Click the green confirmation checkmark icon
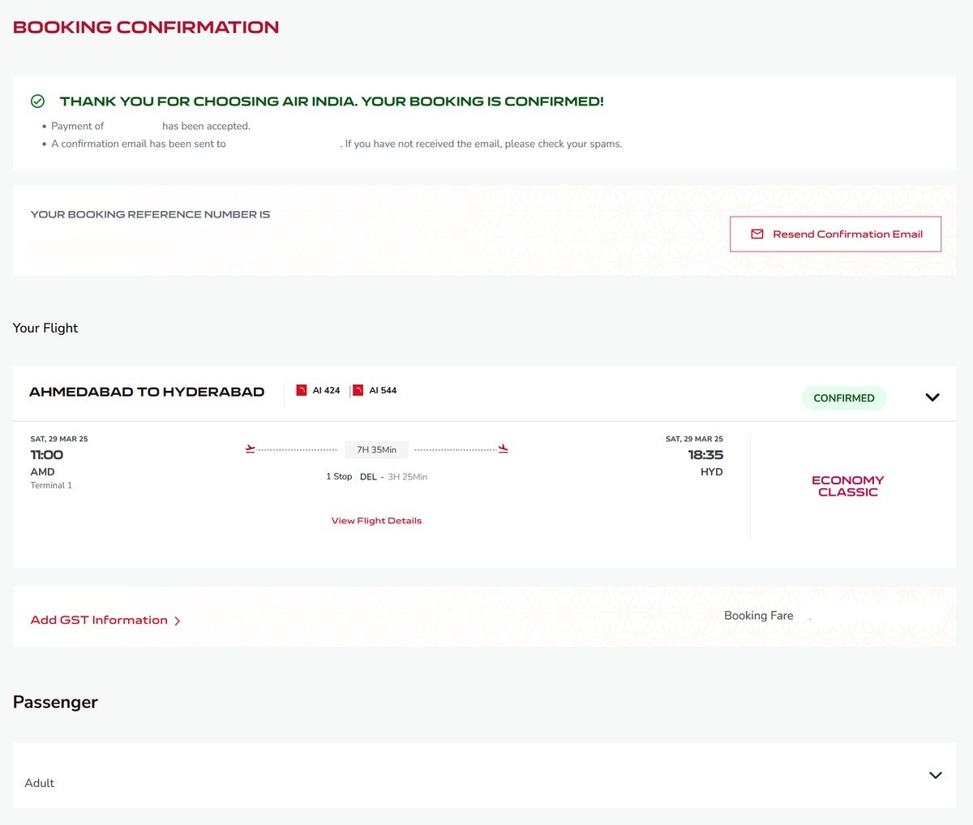 click(37, 101)
